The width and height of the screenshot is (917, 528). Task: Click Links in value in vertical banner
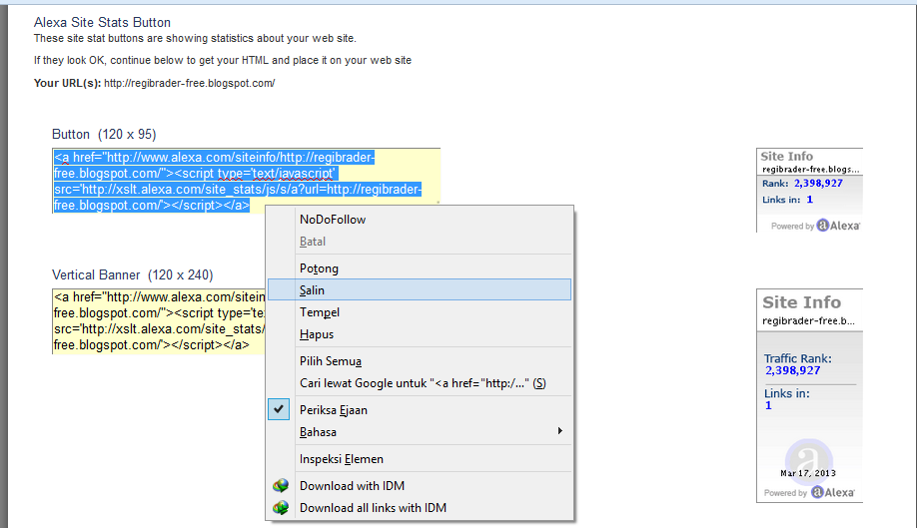click(768, 405)
